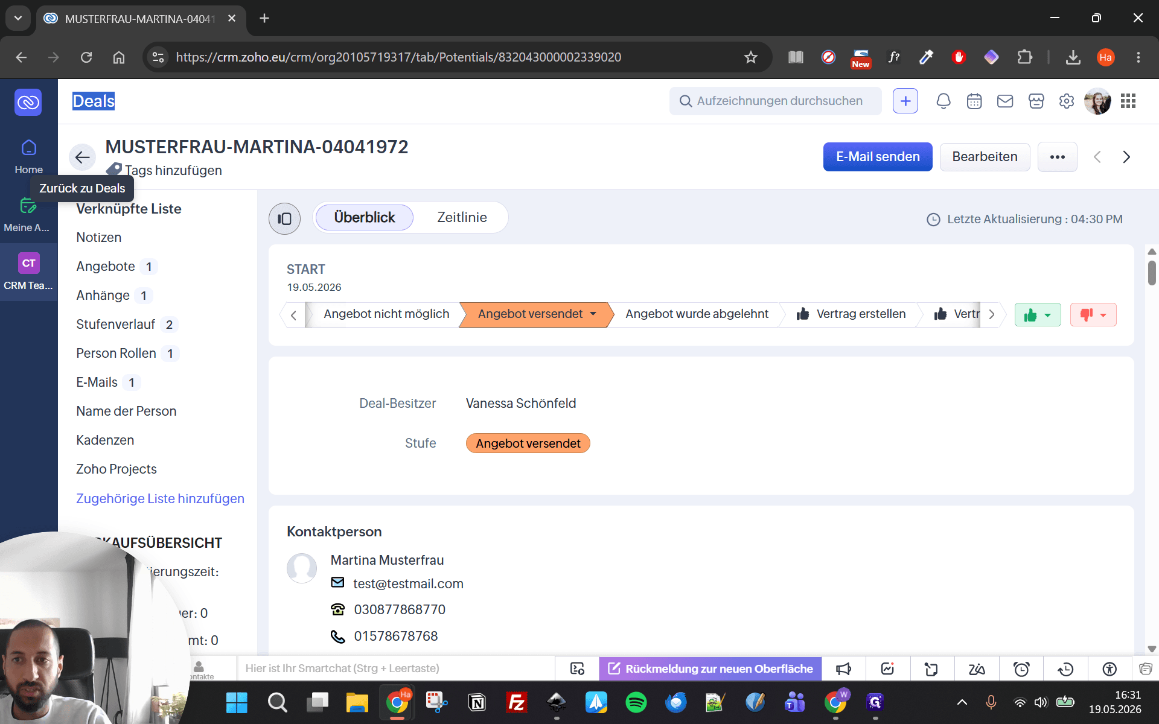Open the CRM settings gear icon

(x=1067, y=101)
